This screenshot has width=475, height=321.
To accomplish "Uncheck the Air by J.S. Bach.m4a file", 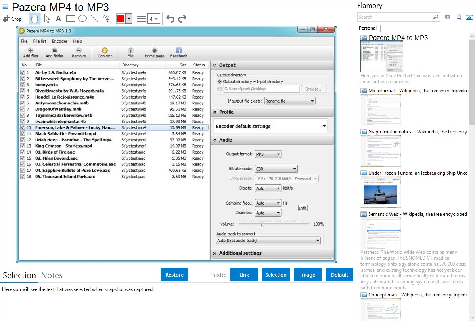I will [x=23, y=72].
